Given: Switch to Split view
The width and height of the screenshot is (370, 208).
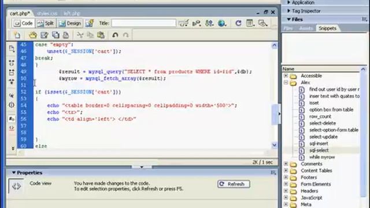Looking at the screenshot, I should tap(46, 23).
